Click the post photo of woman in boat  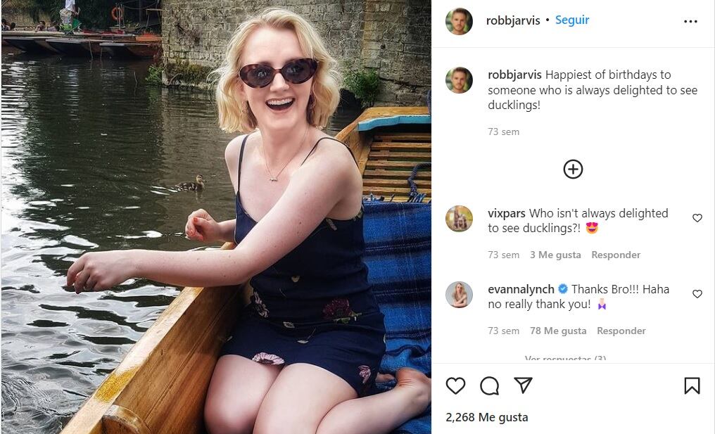click(215, 217)
